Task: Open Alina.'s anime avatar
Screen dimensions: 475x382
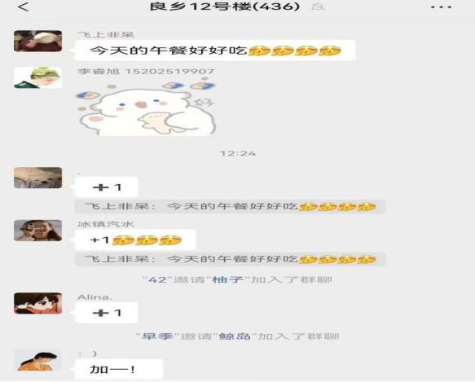Action: [x=37, y=303]
